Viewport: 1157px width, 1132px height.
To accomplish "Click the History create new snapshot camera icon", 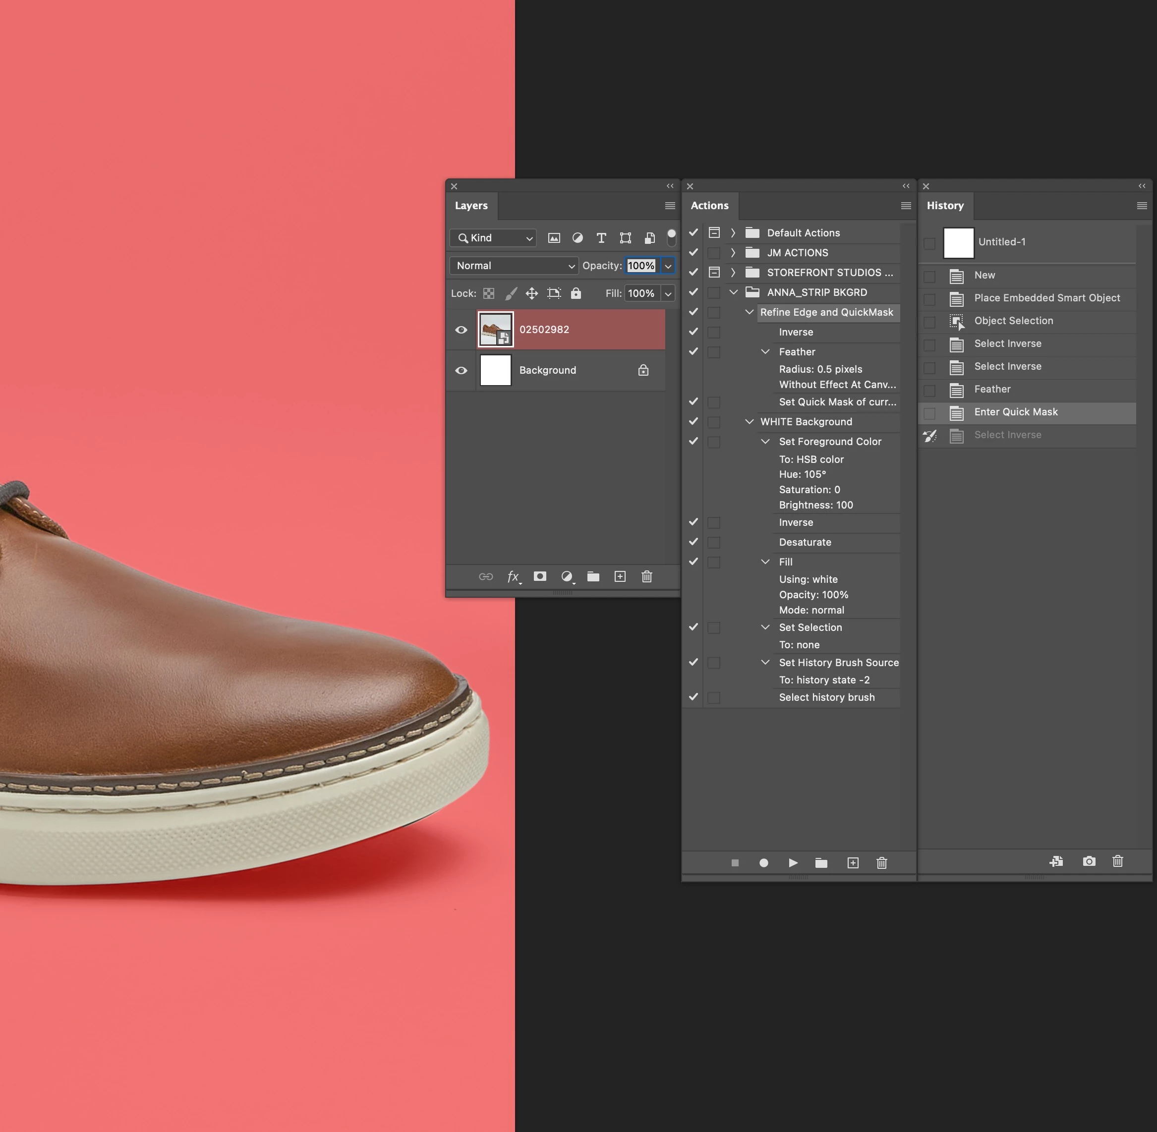I will 1089,861.
